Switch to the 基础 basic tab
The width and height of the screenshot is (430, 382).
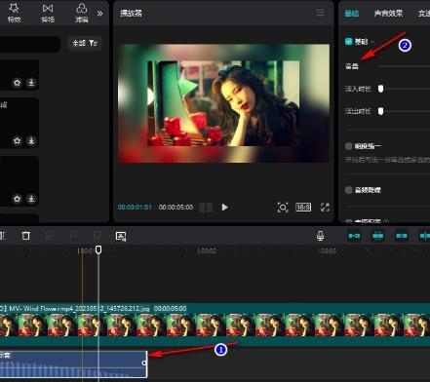[x=351, y=14]
